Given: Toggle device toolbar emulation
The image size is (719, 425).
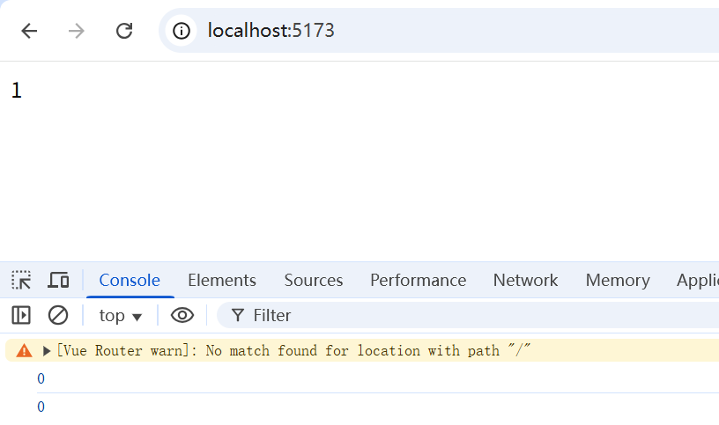Looking at the screenshot, I should (x=58, y=280).
